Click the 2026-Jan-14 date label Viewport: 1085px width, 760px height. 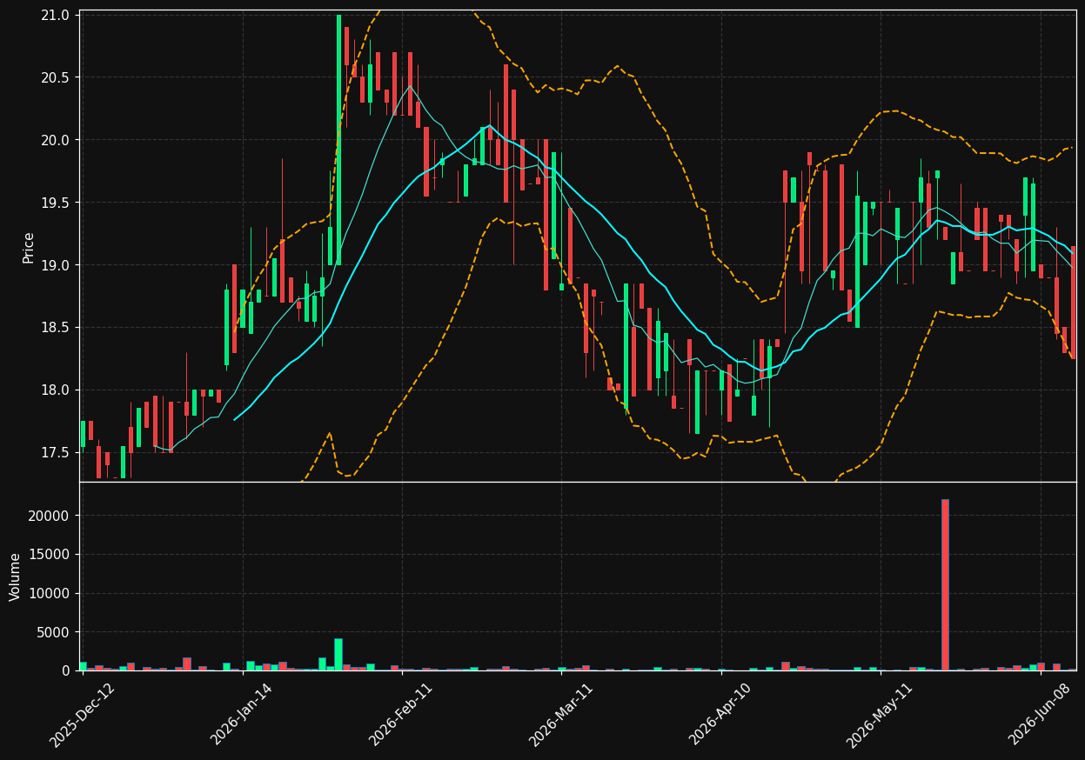tap(242, 715)
